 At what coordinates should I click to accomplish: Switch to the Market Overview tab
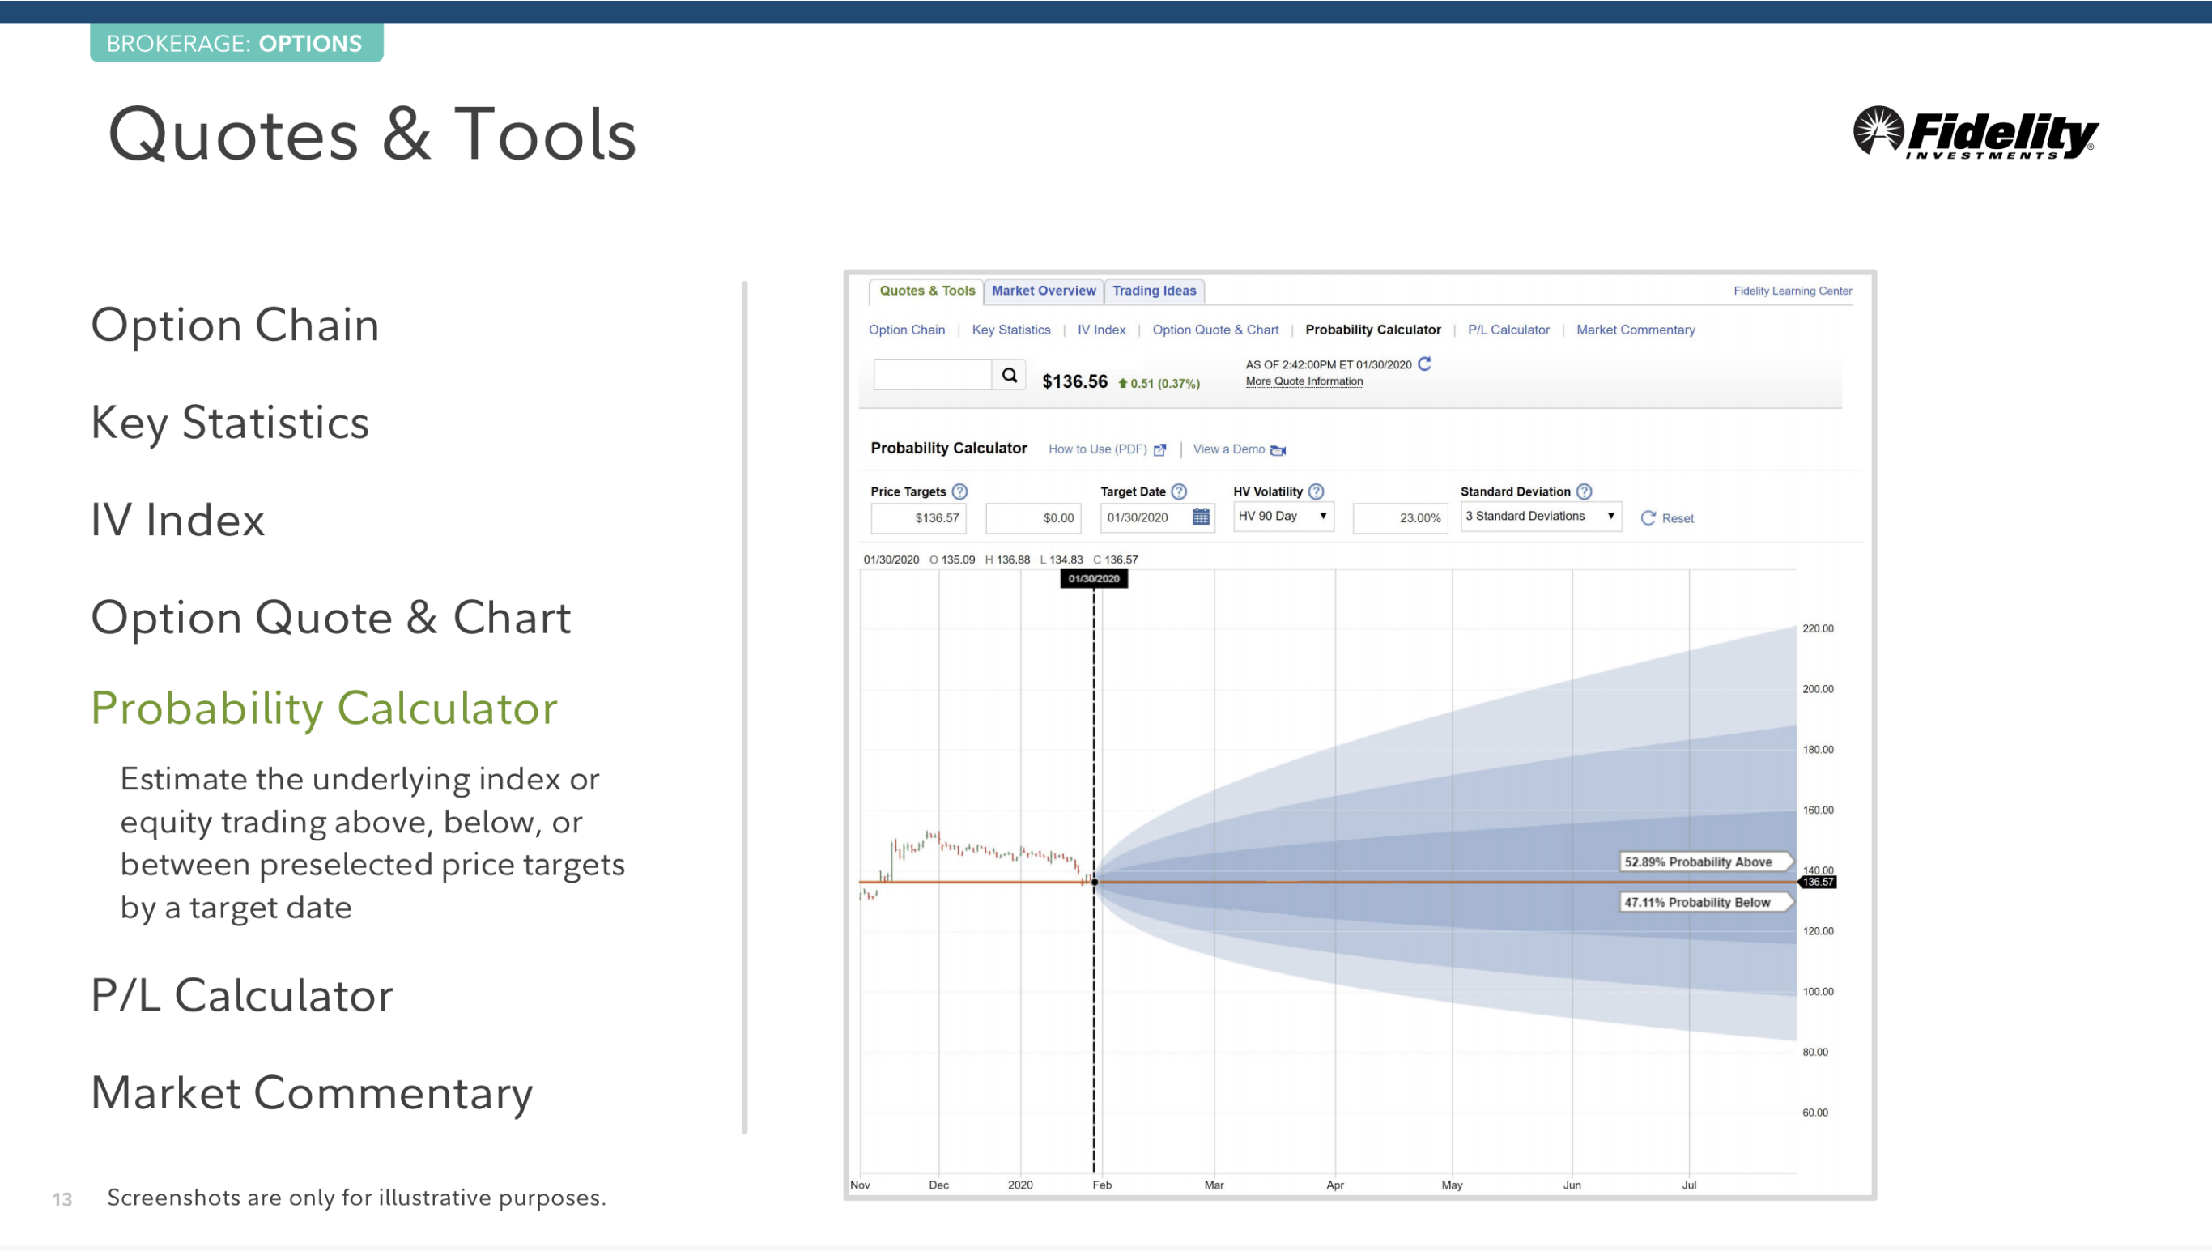click(x=1043, y=291)
